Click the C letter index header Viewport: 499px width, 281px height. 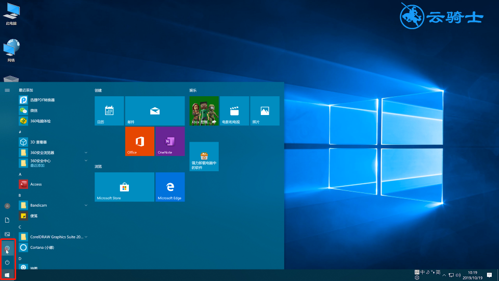[x=20, y=227]
